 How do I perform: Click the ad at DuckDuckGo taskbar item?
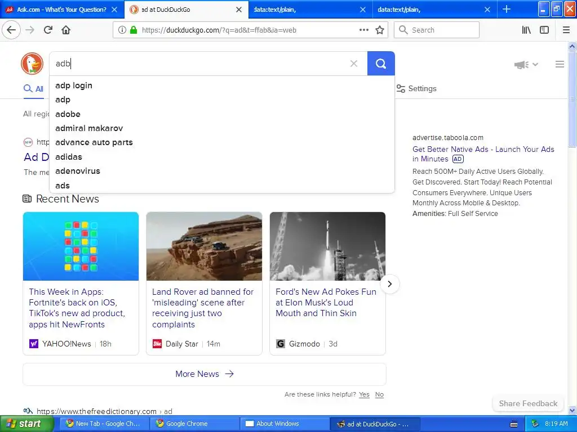374,424
